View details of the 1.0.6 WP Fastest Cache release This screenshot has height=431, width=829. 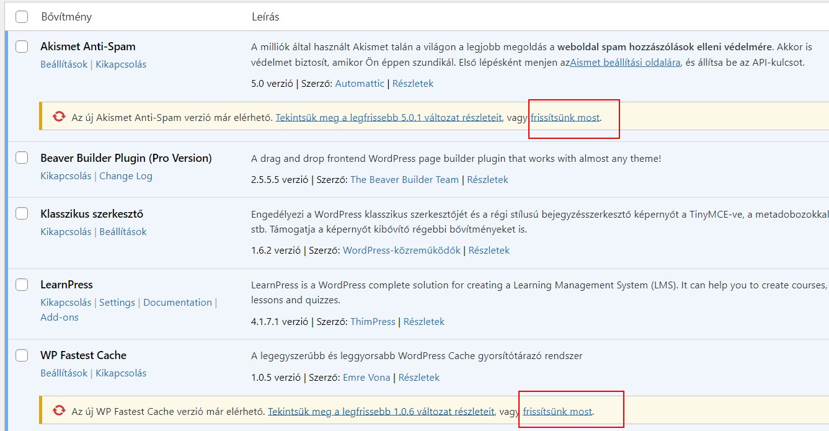pyautogui.click(x=381, y=411)
